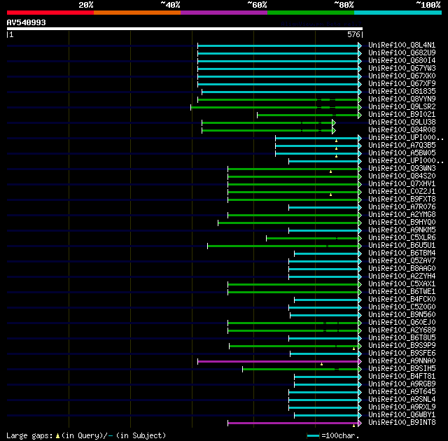
Task: Open UniRef100_A9RXL9 subject
Action: pos(402,407)
